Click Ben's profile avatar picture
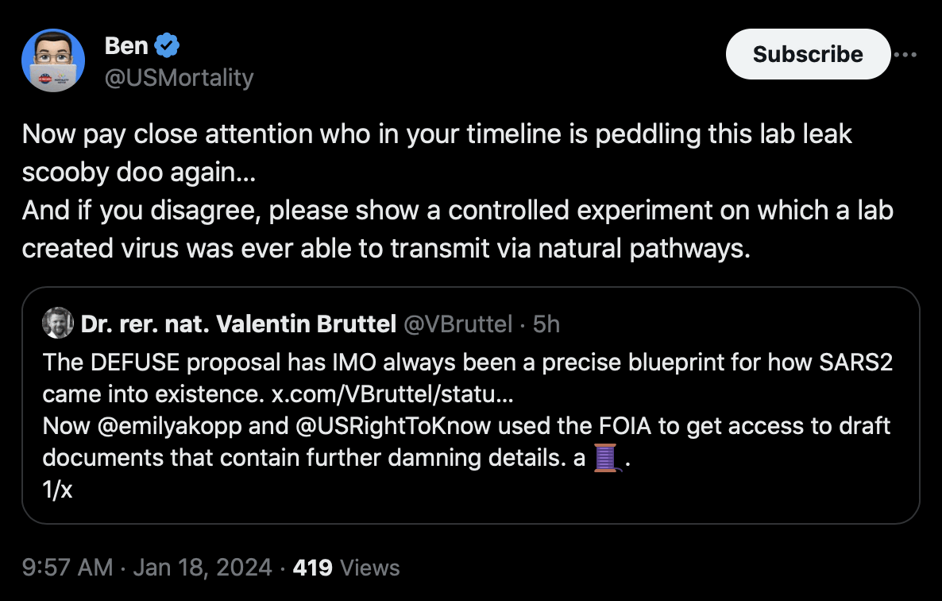Image resolution: width=942 pixels, height=601 pixels. point(53,60)
